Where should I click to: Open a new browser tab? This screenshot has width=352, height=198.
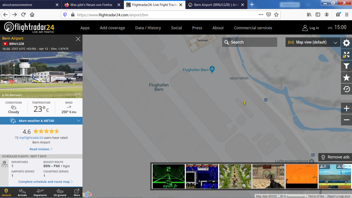(x=252, y=4)
